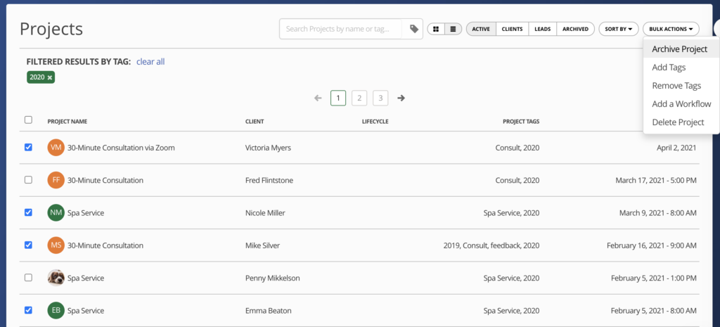Click the clear all link

coord(150,62)
